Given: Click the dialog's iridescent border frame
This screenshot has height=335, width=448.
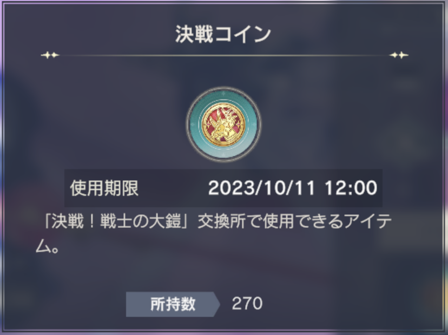Looking at the screenshot, I should (x=2, y=168).
